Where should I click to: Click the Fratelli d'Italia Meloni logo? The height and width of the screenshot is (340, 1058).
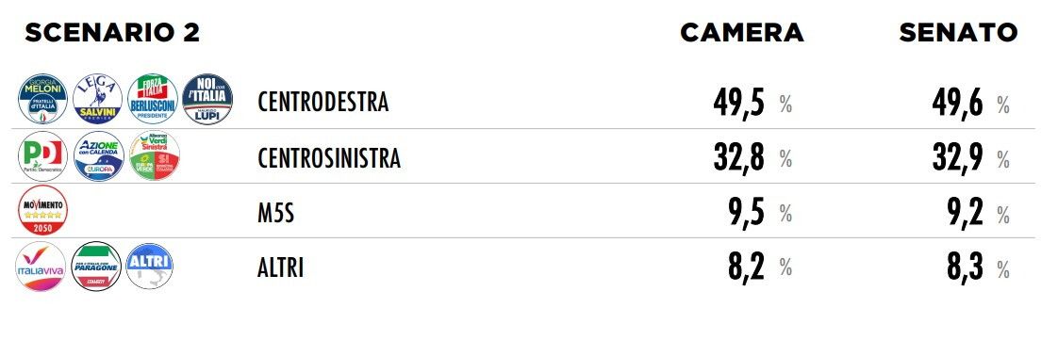tap(42, 99)
